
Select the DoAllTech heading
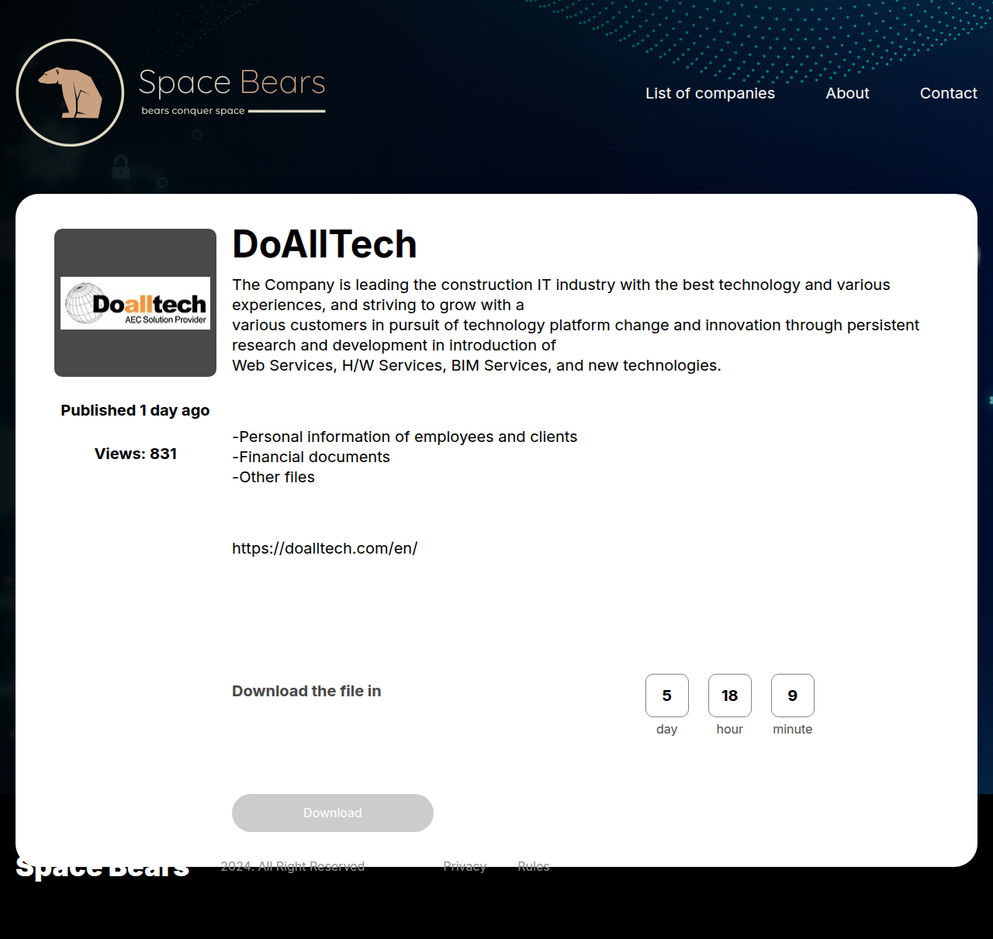[x=324, y=244]
